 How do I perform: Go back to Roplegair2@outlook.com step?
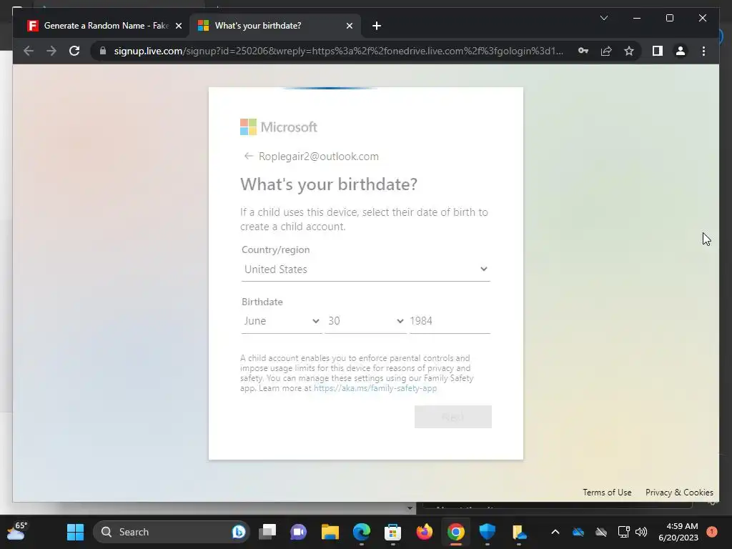249,156
